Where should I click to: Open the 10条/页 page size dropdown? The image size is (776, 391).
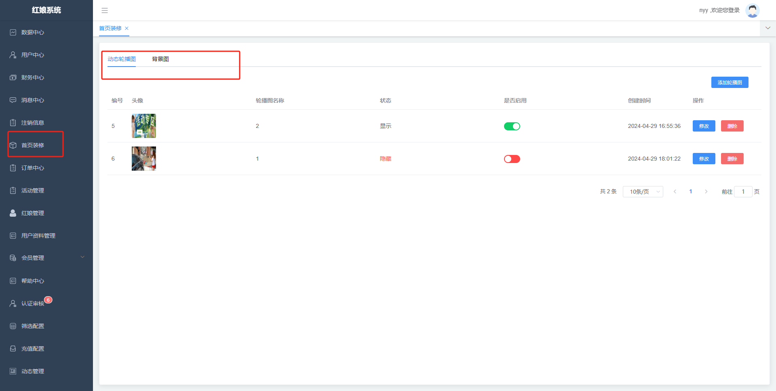coord(643,192)
